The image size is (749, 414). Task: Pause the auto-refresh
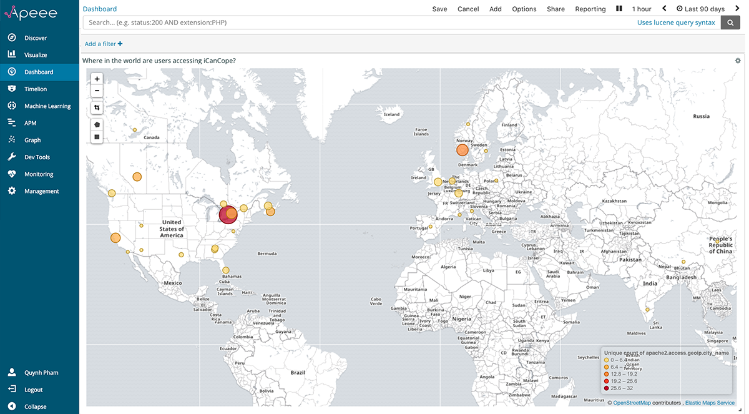[619, 9]
